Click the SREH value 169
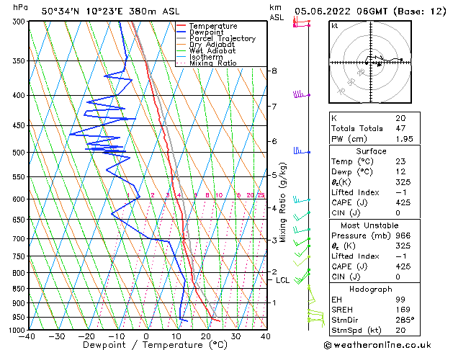Viewport: 453px width, 350px height. pyautogui.click(x=403, y=310)
